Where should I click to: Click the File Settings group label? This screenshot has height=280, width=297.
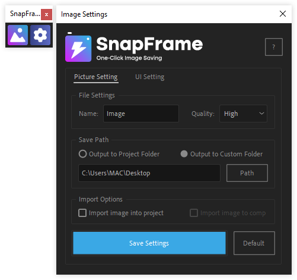coord(97,95)
